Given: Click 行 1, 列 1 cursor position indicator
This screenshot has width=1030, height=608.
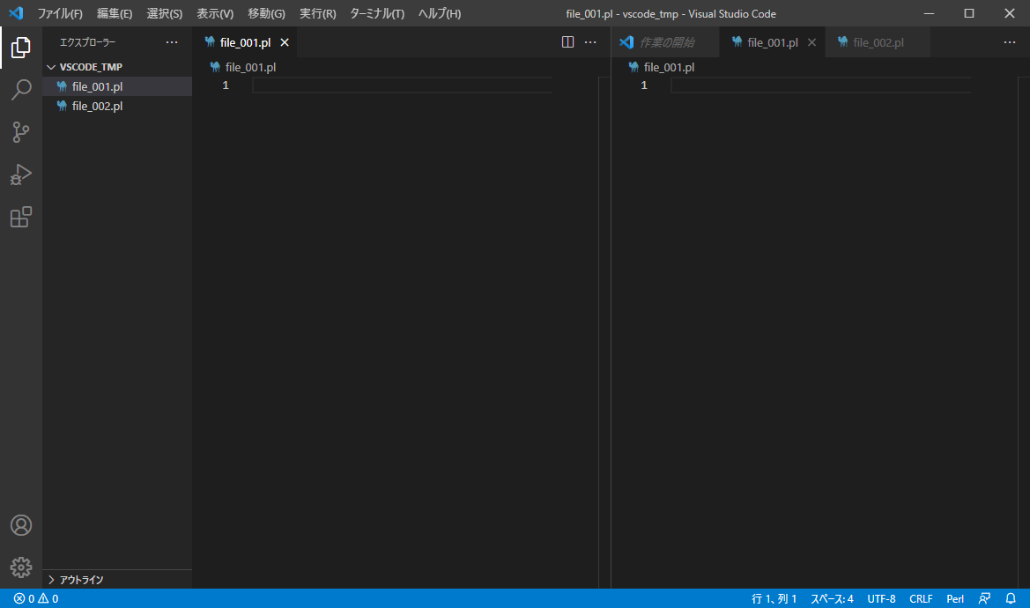Looking at the screenshot, I should [774, 598].
